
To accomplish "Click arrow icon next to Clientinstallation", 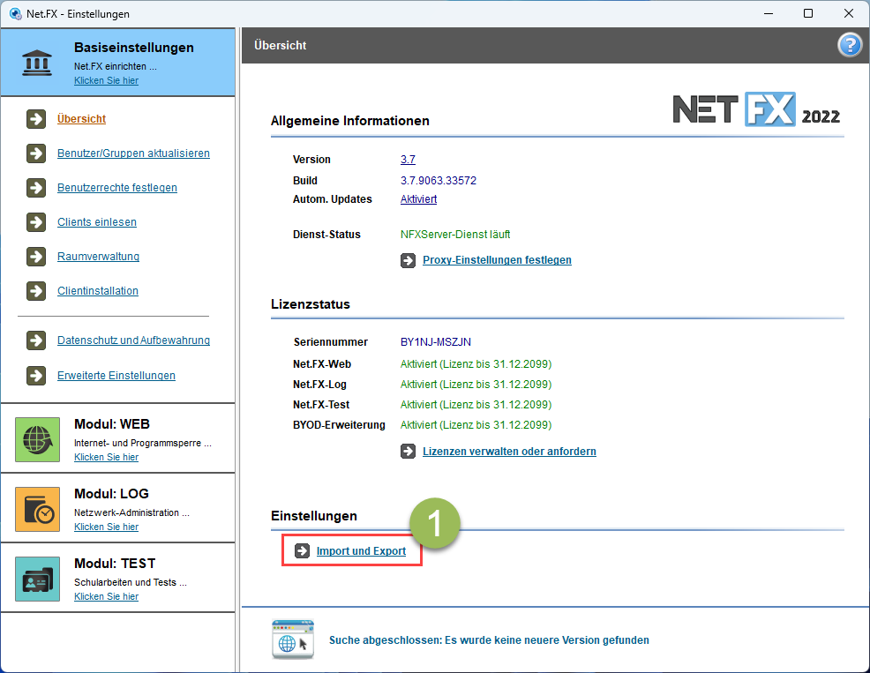I will coord(36,291).
